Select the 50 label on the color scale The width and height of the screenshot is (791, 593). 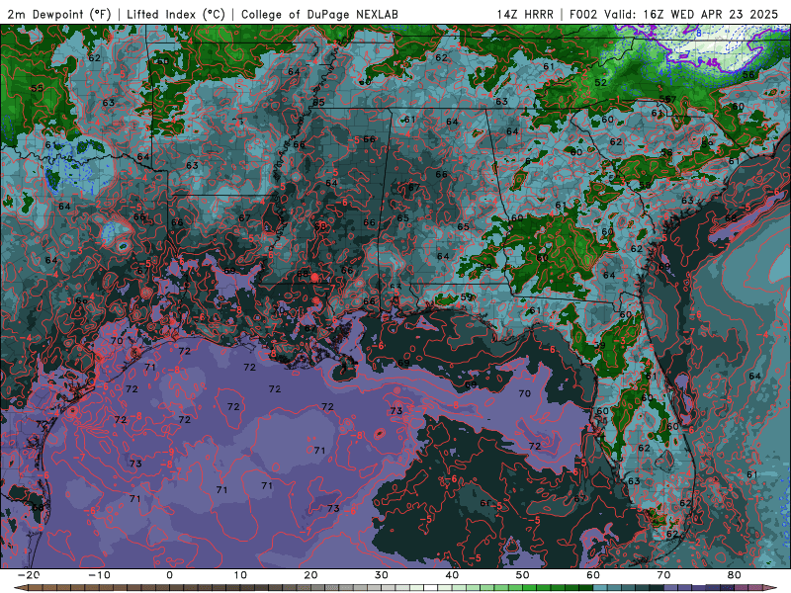coord(523,575)
